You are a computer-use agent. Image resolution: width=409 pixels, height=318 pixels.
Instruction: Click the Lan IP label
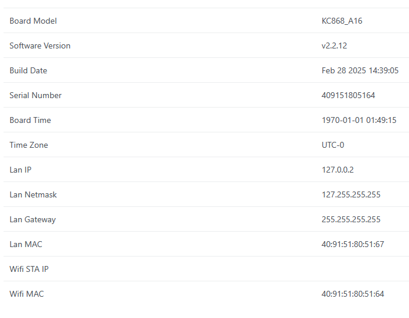click(x=20, y=170)
